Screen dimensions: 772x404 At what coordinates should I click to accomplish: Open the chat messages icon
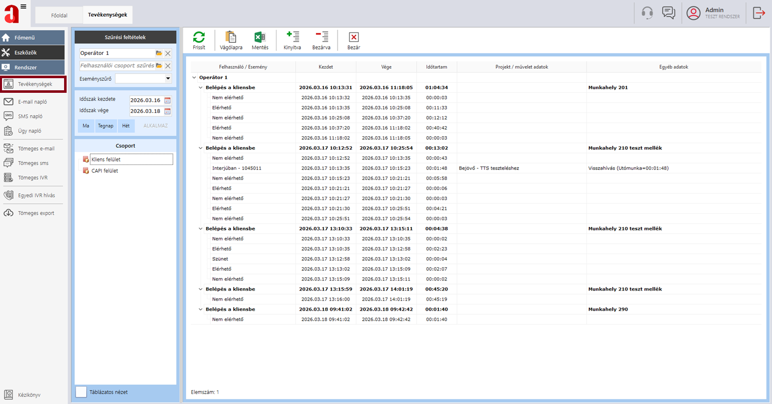(x=669, y=13)
